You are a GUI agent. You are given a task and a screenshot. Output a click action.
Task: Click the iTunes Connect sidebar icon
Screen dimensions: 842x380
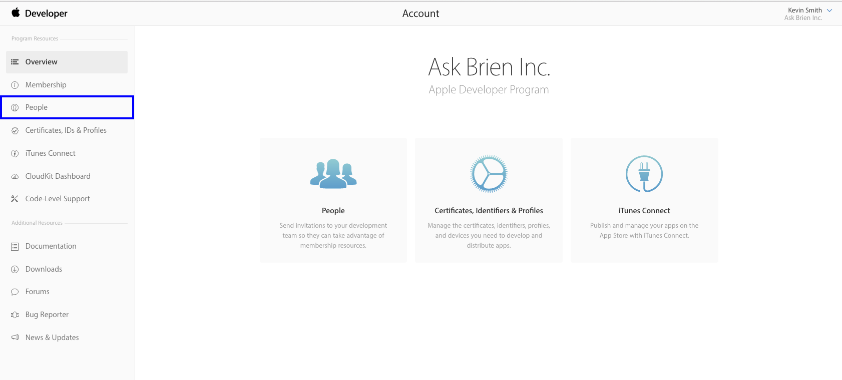tap(15, 153)
